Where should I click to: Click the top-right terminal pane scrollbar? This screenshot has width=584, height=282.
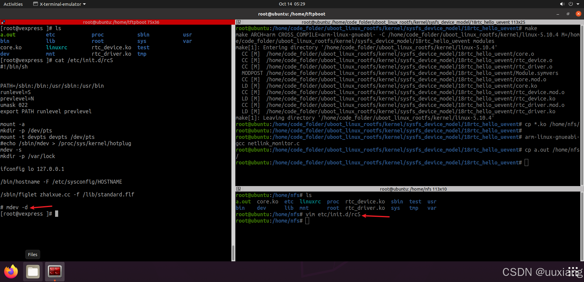click(582, 105)
